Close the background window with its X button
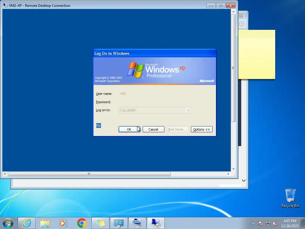The width and height of the screenshot is (305, 229). click(241, 16)
